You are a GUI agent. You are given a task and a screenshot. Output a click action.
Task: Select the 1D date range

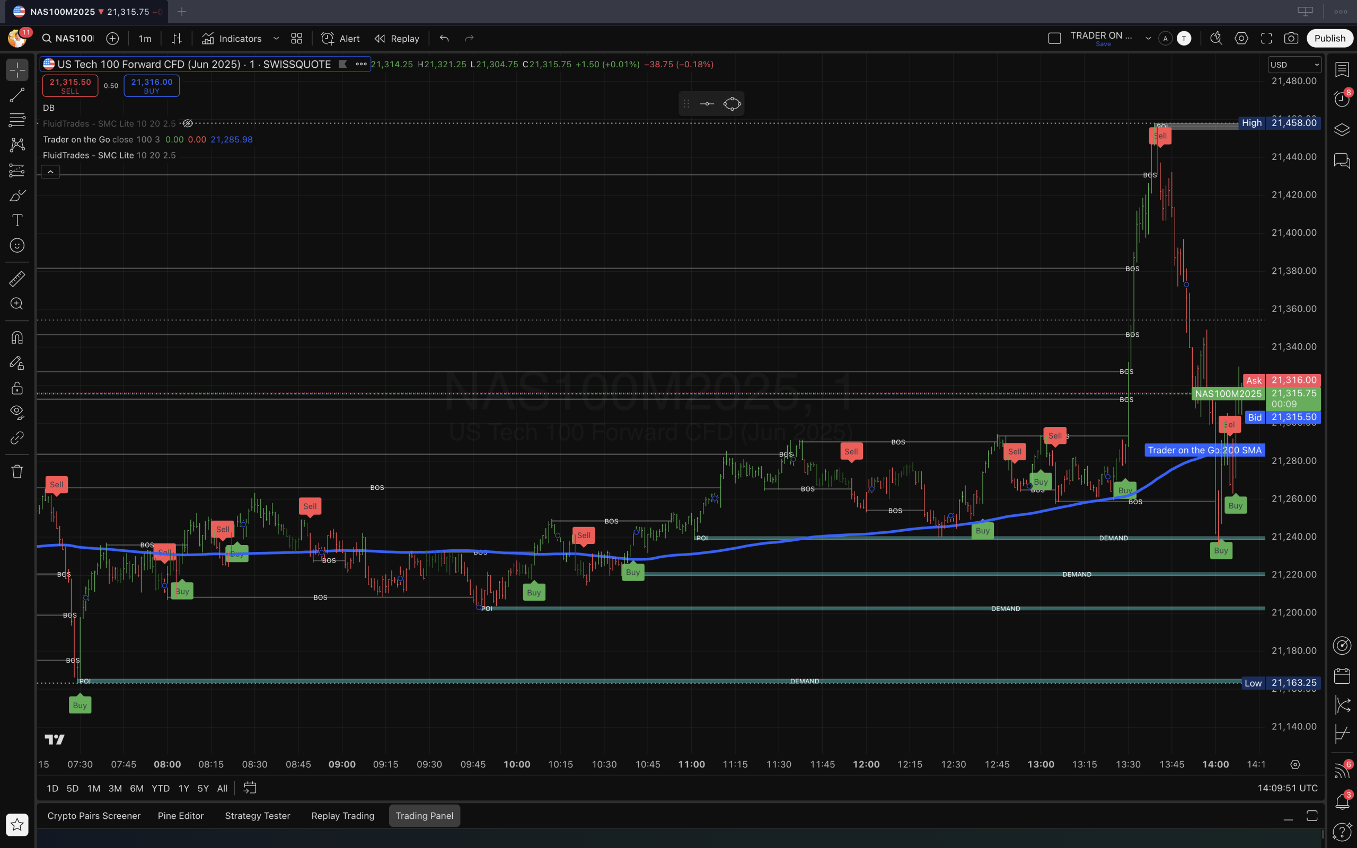click(x=52, y=788)
